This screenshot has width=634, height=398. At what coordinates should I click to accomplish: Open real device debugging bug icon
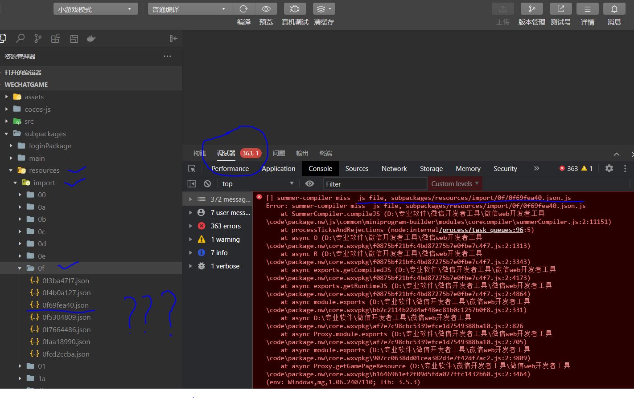point(295,9)
